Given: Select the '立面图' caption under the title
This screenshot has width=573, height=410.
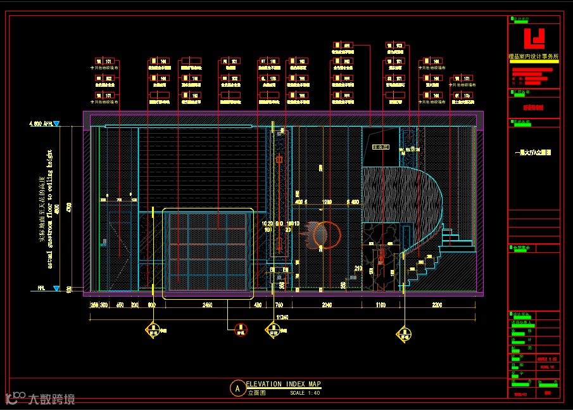Looking at the screenshot, I should coord(257,393).
